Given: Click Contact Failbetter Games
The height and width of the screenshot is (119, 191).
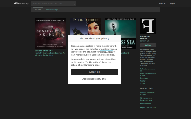Looking at the screenshot, I should pyautogui.click(x=147, y=94).
